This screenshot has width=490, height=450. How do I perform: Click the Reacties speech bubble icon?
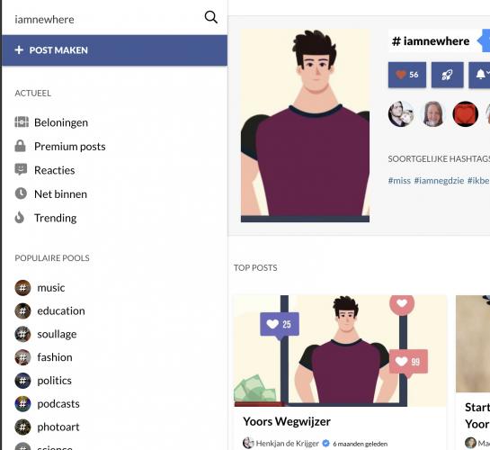click(21, 170)
